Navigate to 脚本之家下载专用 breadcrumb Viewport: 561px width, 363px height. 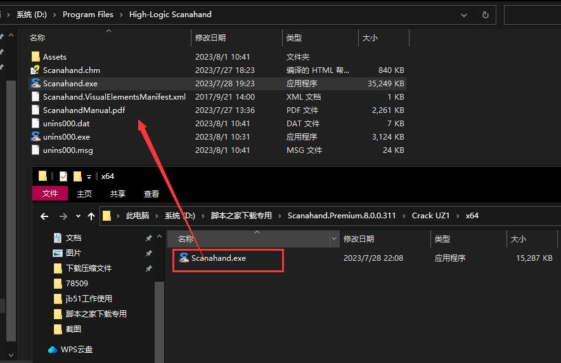click(241, 215)
